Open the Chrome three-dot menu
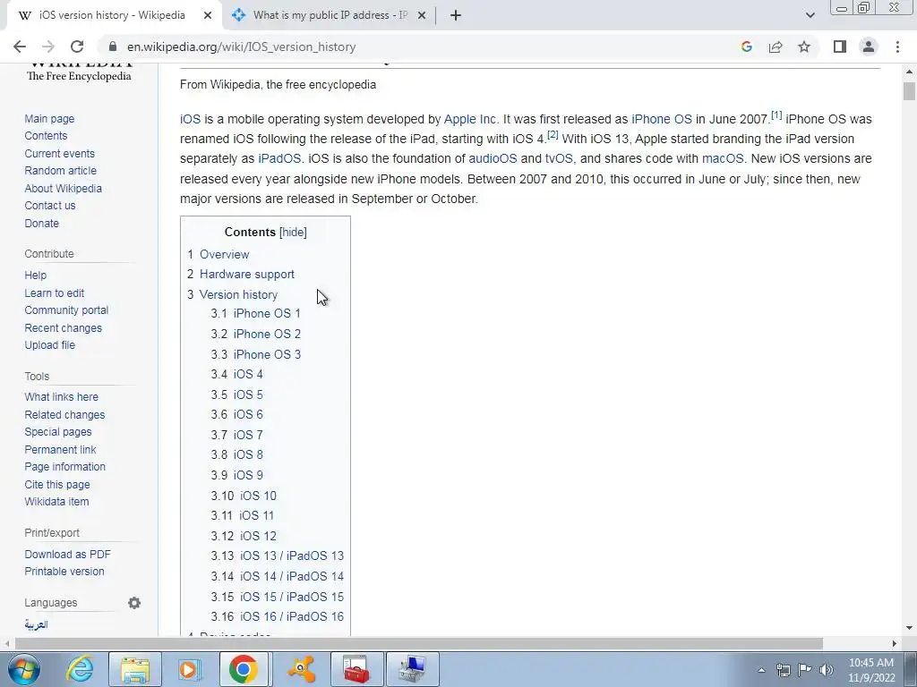The height and width of the screenshot is (687, 917). [897, 47]
